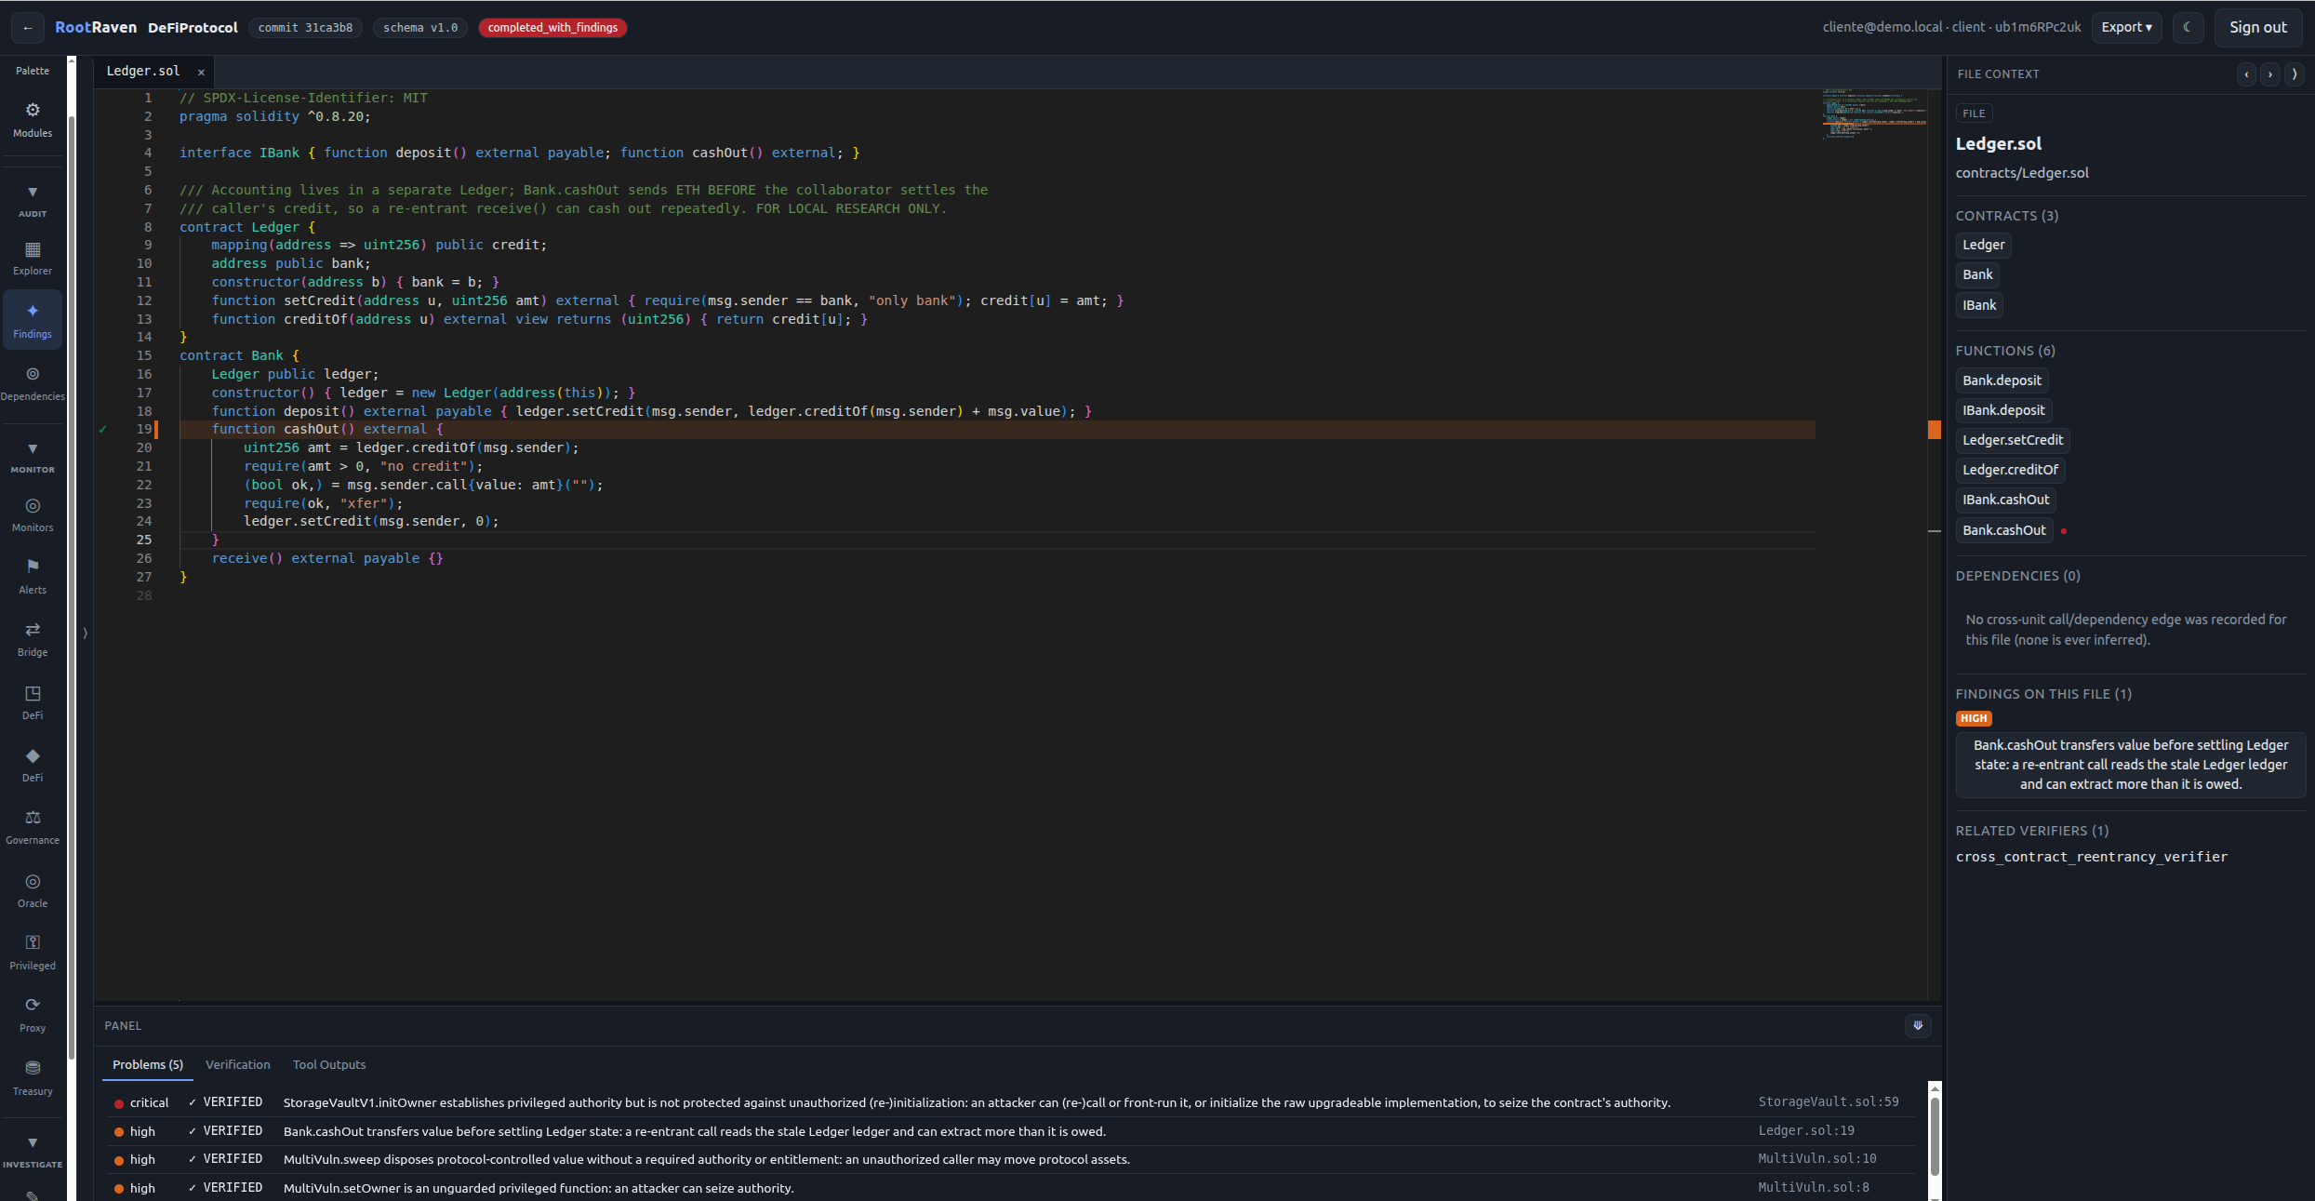Collapse the MONITOR sidebar section
The image size is (2315, 1201).
click(x=33, y=458)
